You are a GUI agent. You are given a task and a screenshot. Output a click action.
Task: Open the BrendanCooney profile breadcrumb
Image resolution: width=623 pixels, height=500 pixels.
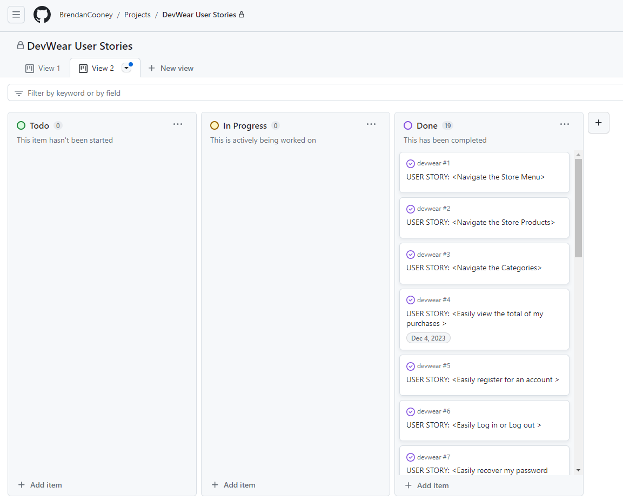(86, 15)
